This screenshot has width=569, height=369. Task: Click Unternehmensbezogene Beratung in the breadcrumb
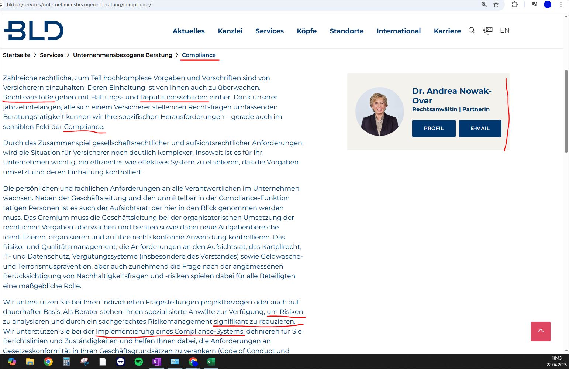[123, 55]
